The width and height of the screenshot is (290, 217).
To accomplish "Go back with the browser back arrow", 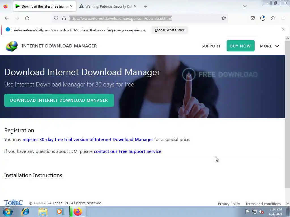I will pyautogui.click(x=7, y=18).
